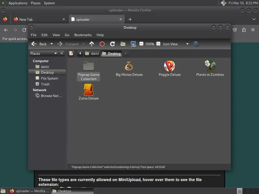Open the Help menu
Viewport: 259px width, 194px height.
coord(100,35)
